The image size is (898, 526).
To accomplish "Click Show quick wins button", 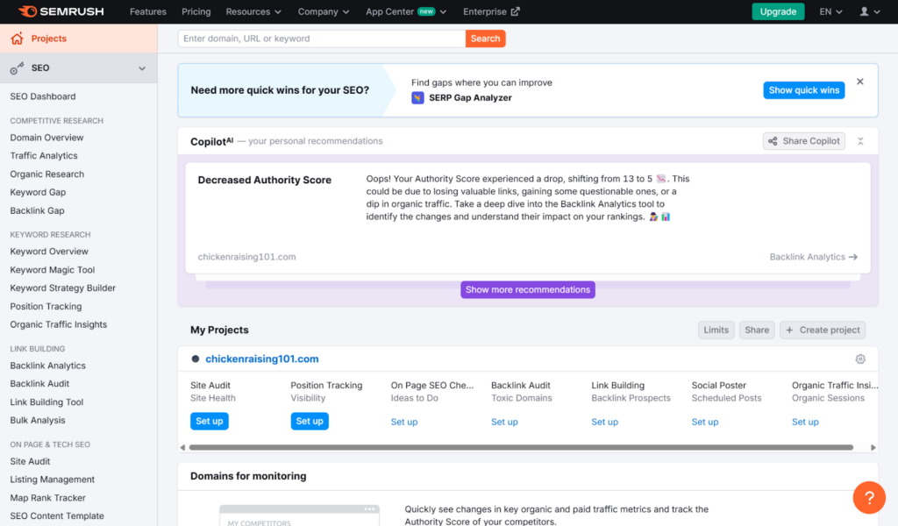I will [x=803, y=90].
